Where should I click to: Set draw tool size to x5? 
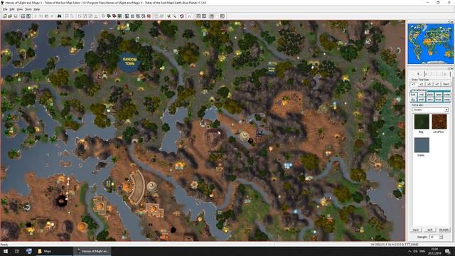[429, 84]
